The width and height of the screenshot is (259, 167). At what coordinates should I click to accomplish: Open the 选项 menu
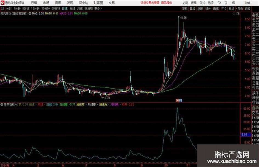tap(210, 3)
